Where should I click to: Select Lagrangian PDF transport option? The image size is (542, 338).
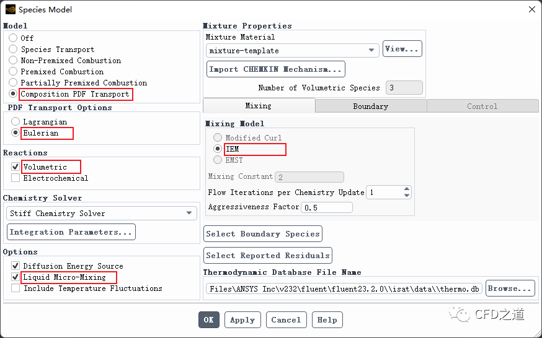16,122
